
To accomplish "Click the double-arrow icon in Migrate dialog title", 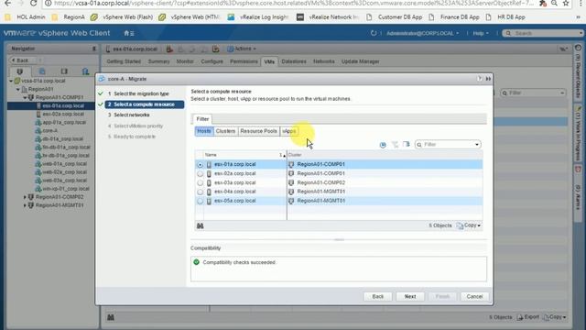I will pyautogui.click(x=488, y=79).
